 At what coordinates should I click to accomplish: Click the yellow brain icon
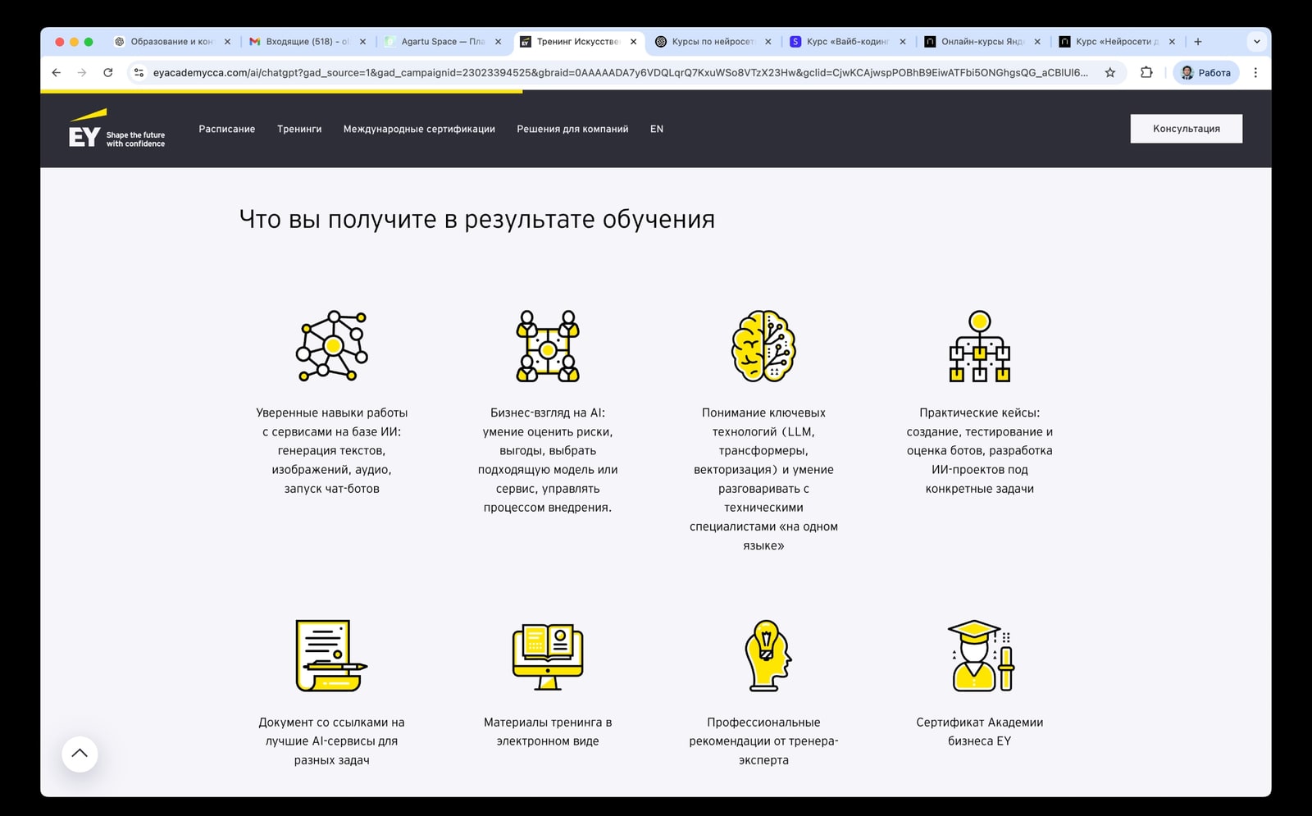[x=763, y=346]
